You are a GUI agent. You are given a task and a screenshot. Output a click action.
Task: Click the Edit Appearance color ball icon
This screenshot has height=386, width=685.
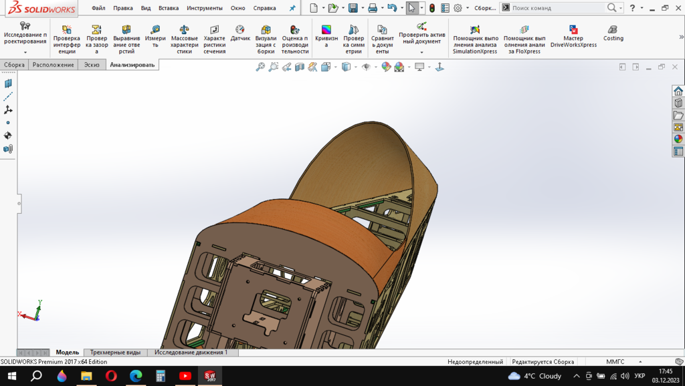(386, 67)
